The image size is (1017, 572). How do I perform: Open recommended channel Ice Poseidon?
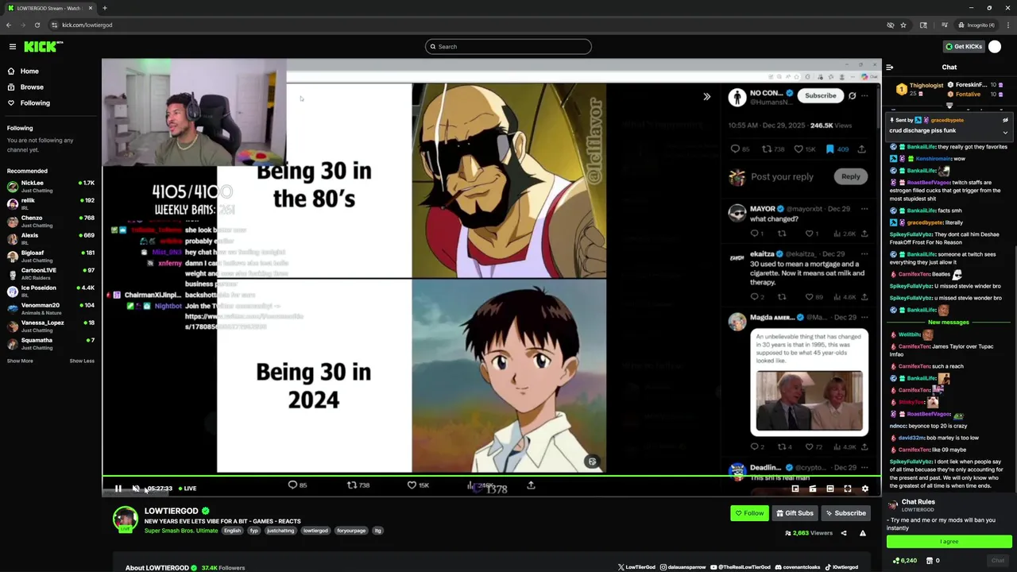click(51, 292)
